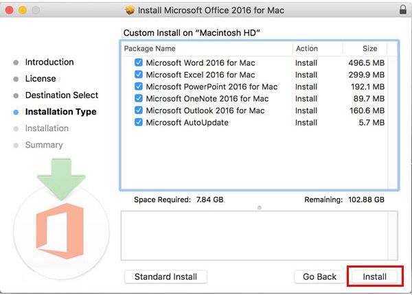Click the package description text area
The width and height of the screenshot is (412, 295).
[x=254, y=235]
